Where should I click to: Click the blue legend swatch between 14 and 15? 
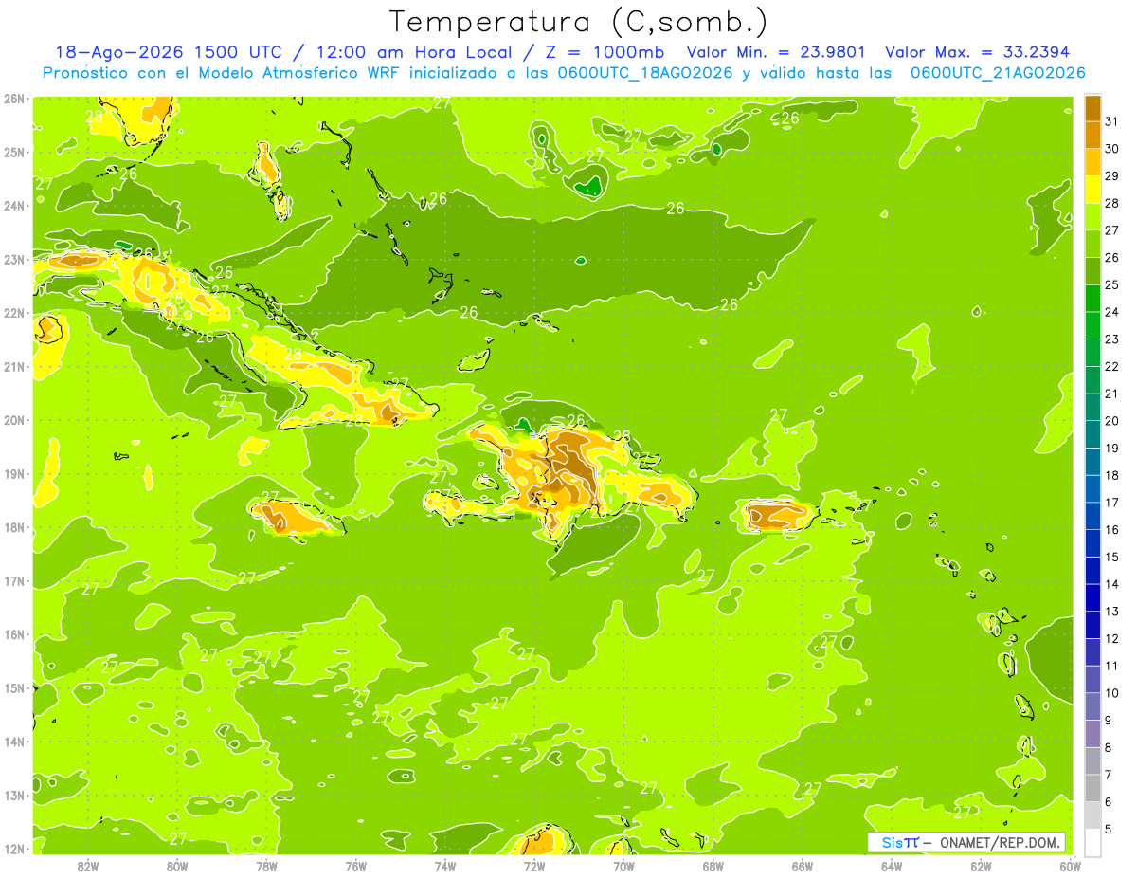(1092, 571)
